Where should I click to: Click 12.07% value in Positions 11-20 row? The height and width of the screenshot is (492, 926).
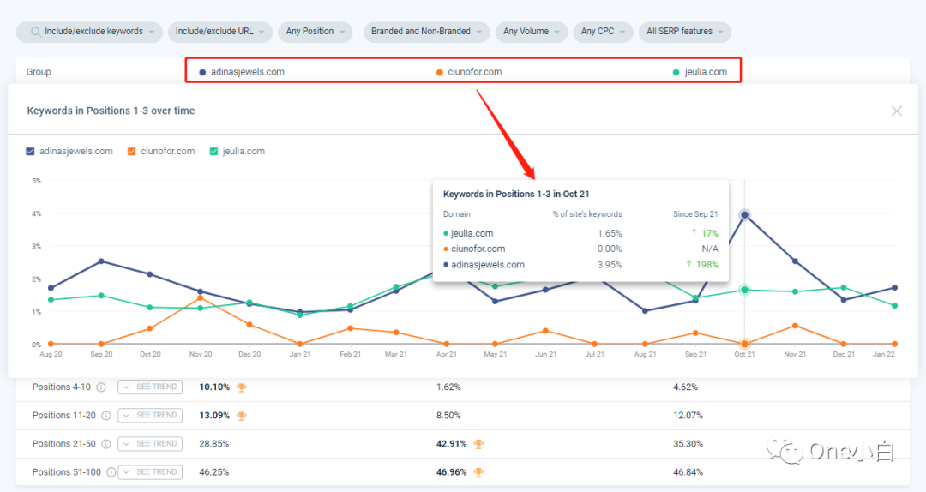tap(688, 415)
